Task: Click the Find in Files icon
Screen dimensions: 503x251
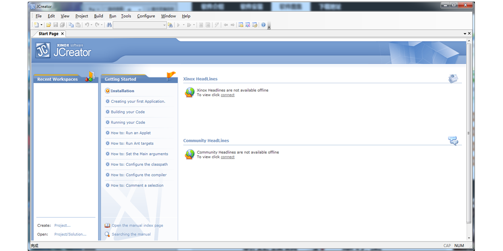Action: coord(170,25)
